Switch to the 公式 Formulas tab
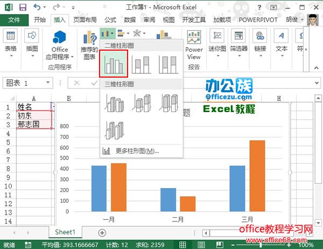The width and height of the screenshot is (323, 249). (x=110, y=20)
